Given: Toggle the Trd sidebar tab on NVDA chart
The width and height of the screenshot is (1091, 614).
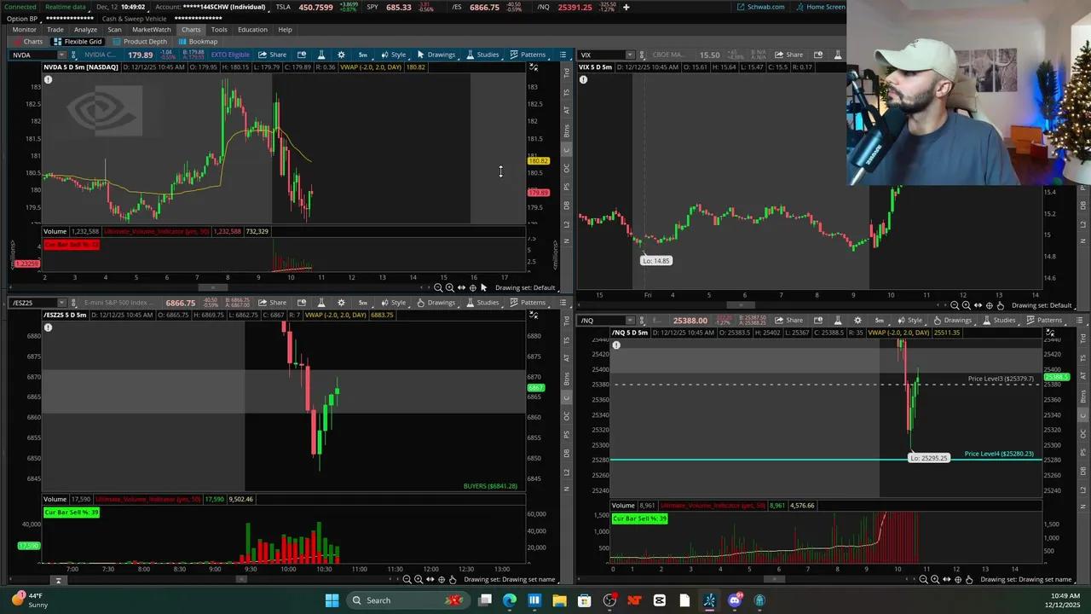Looking at the screenshot, I should pyautogui.click(x=567, y=73).
